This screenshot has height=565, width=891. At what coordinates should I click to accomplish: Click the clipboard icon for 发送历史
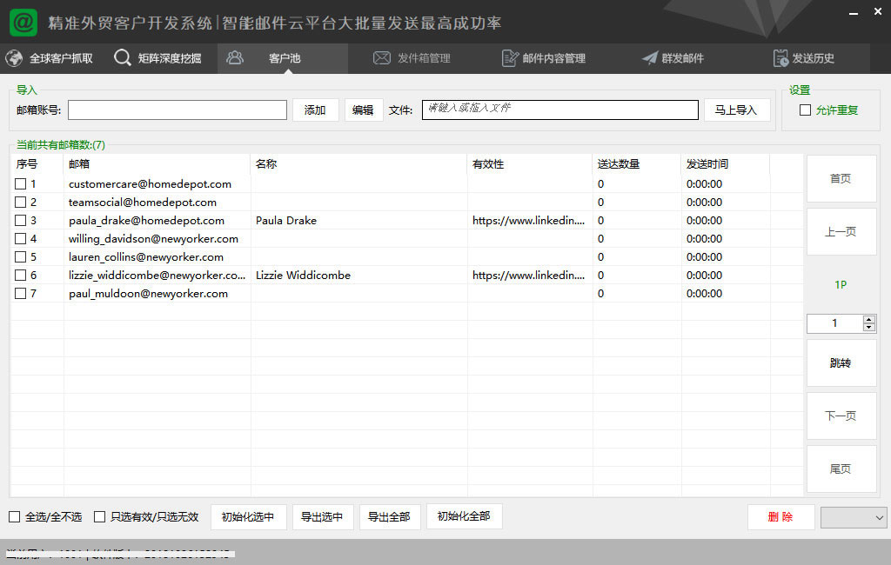[780, 58]
